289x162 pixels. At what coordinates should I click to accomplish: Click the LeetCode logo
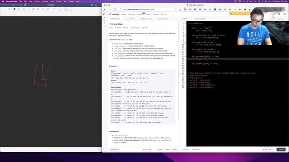pyautogui.click(x=114, y=14)
